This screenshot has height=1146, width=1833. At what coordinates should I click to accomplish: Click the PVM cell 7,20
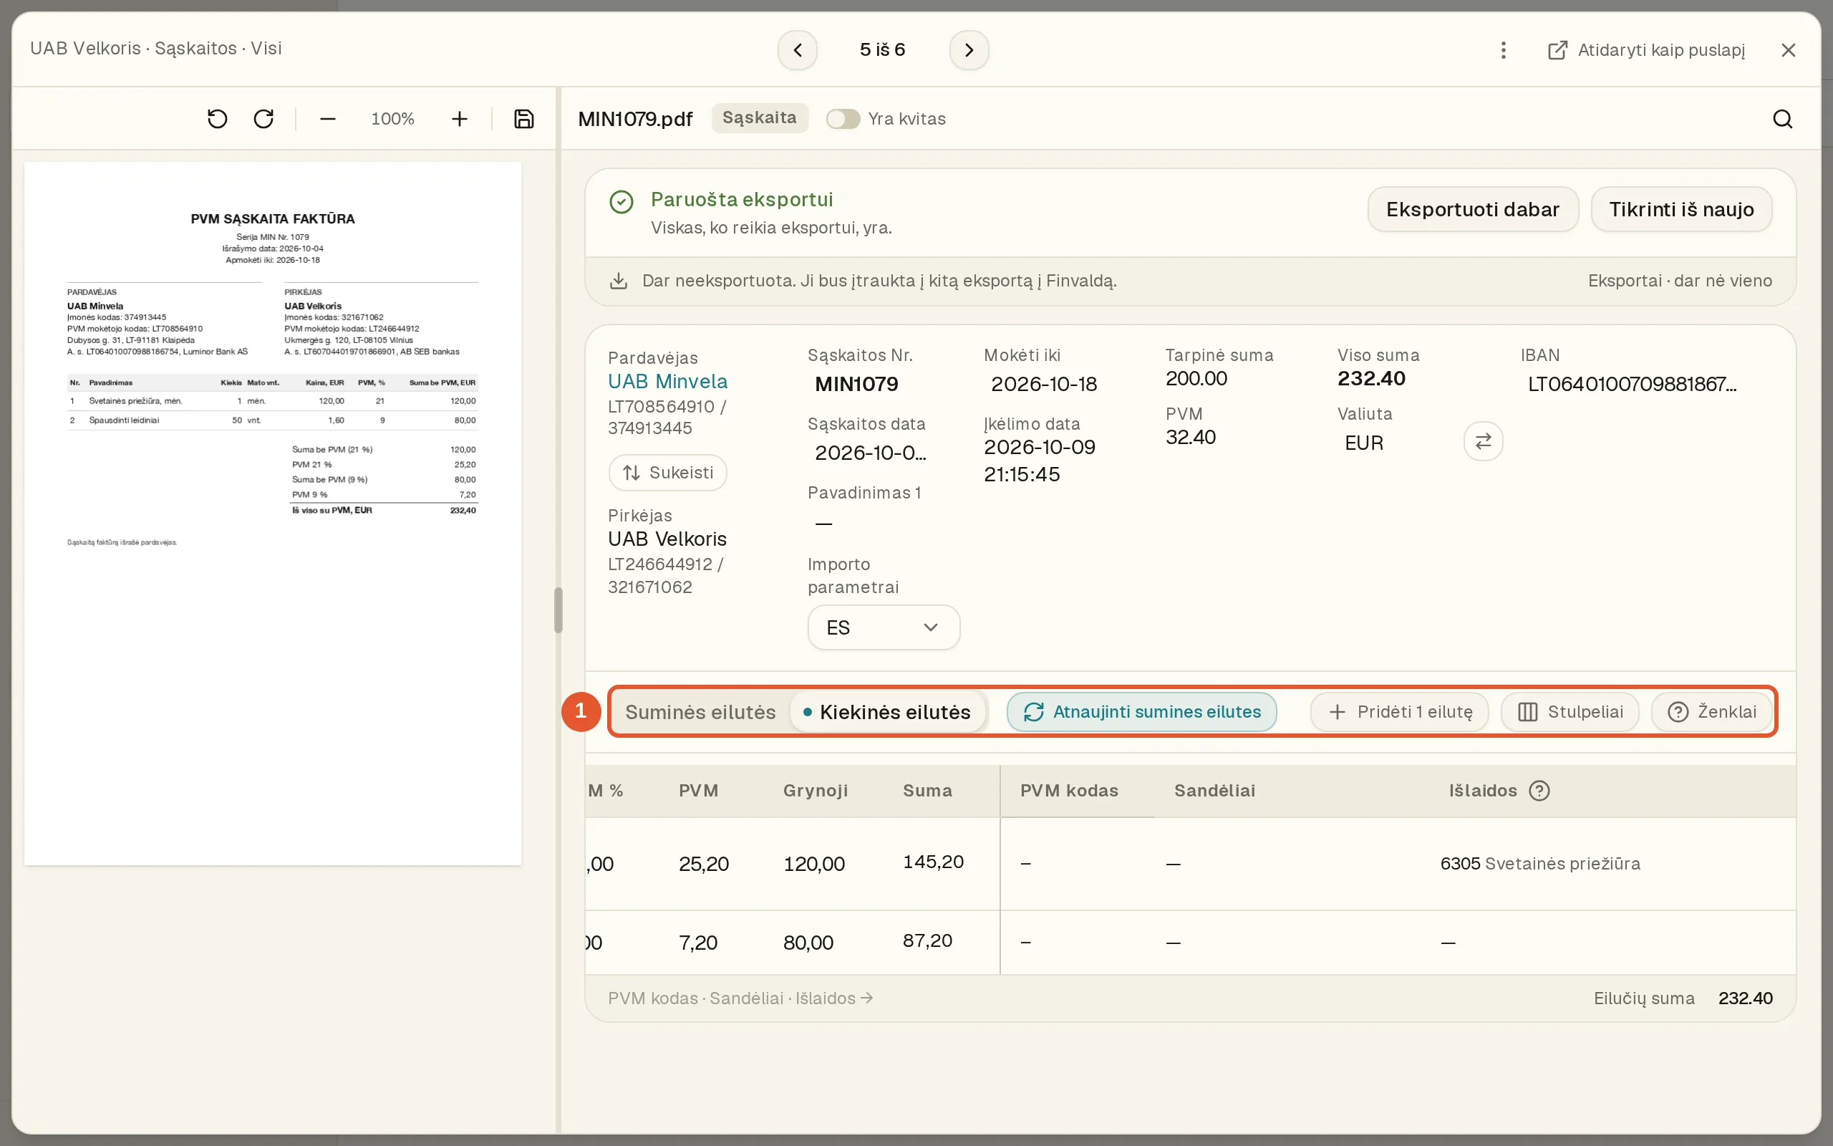click(697, 942)
